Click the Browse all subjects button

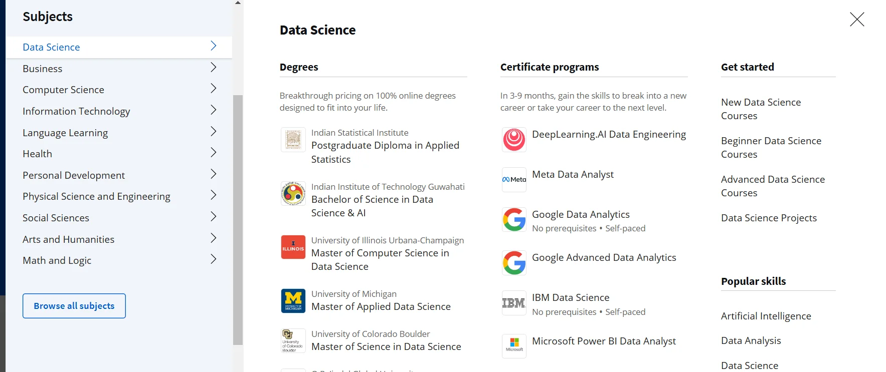tap(74, 306)
